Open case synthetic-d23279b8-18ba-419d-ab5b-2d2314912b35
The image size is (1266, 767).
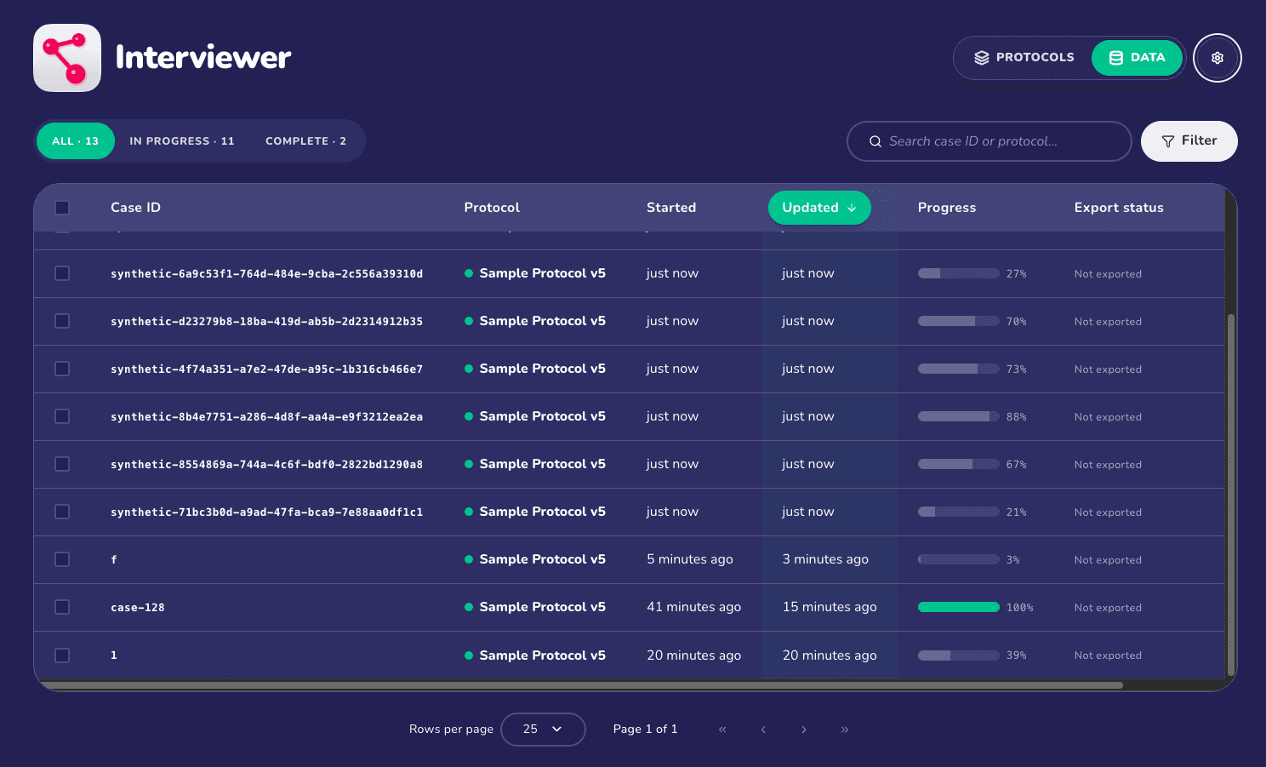click(266, 322)
